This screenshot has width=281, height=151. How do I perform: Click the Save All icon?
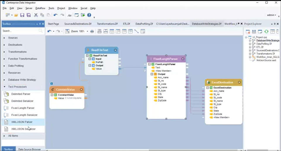pyautogui.click(x=28, y=15)
